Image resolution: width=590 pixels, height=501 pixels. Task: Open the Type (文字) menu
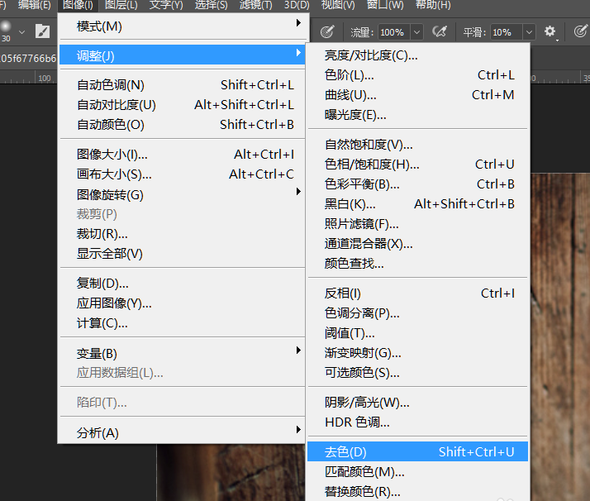(x=166, y=5)
